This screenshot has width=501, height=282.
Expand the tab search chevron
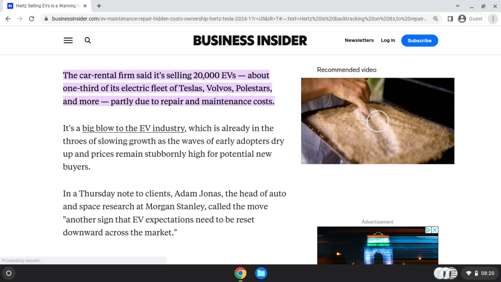pyautogui.click(x=457, y=6)
